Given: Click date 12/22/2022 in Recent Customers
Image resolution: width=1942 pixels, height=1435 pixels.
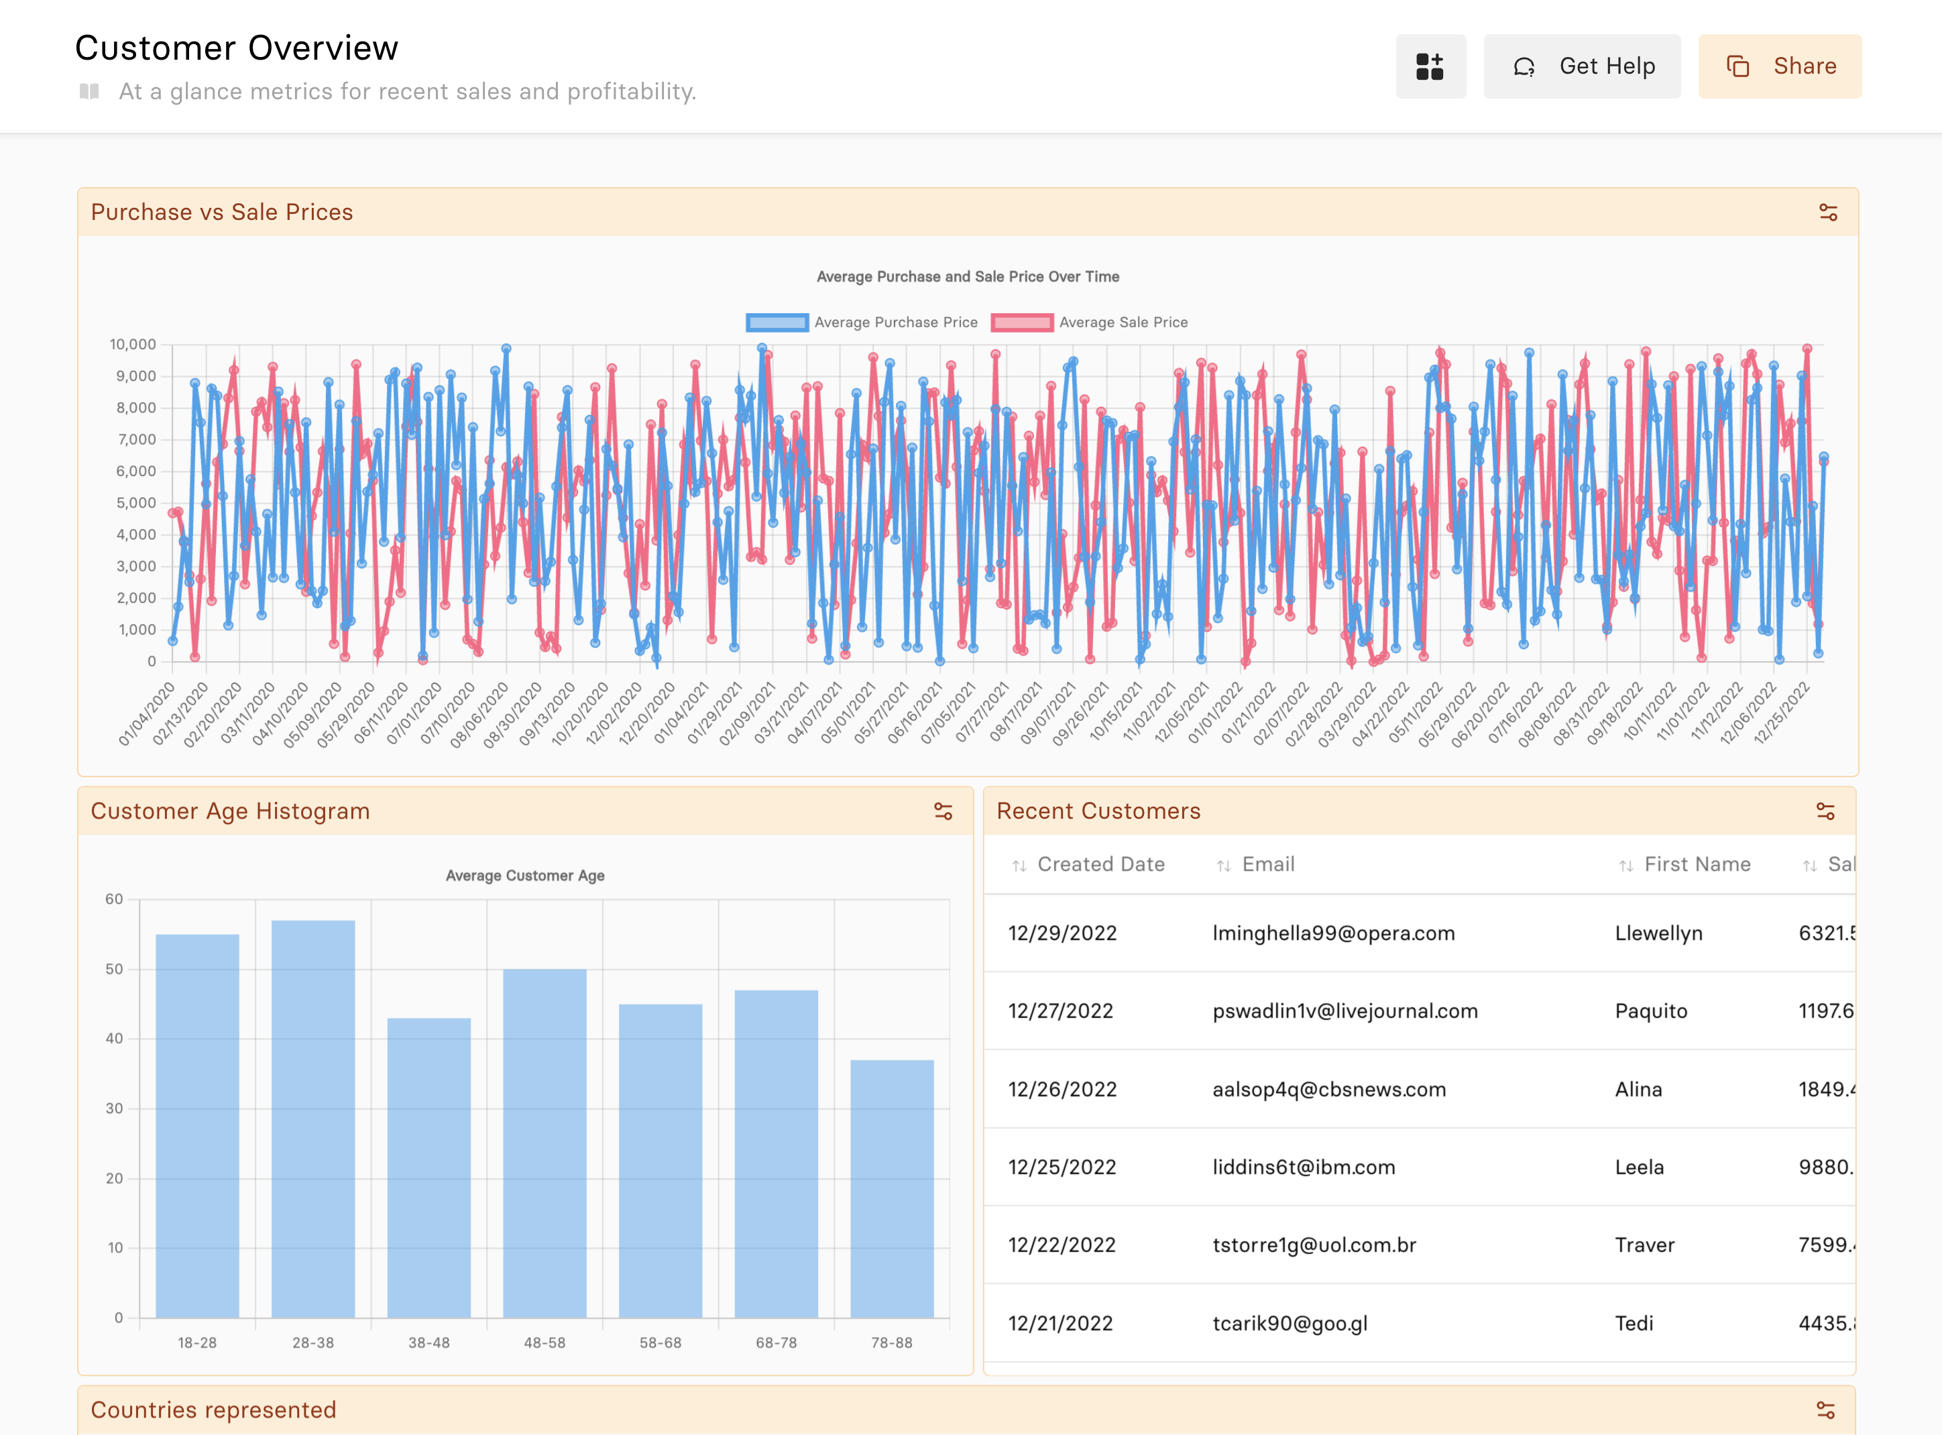Looking at the screenshot, I should click(1062, 1246).
